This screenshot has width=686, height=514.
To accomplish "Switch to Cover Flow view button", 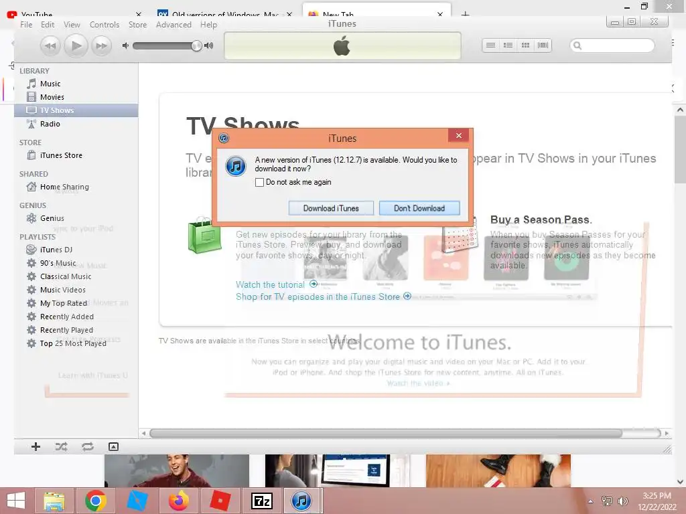I will tap(543, 45).
